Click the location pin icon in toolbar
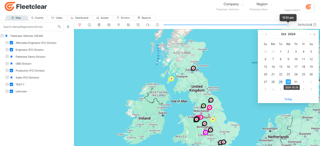 pyautogui.click(x=118, y=25)
